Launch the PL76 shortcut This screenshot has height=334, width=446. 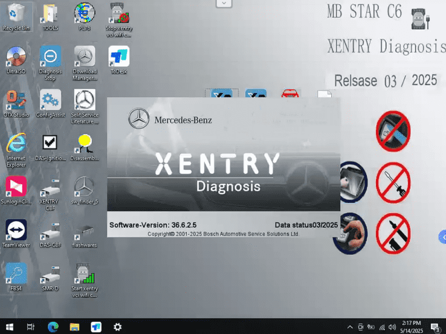coord(85,16)
